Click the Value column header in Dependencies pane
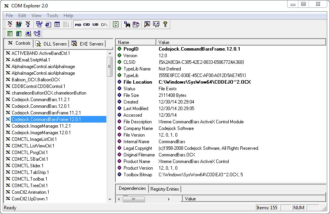This screenshot has height=214, width=330. click(x=254, y=199)
